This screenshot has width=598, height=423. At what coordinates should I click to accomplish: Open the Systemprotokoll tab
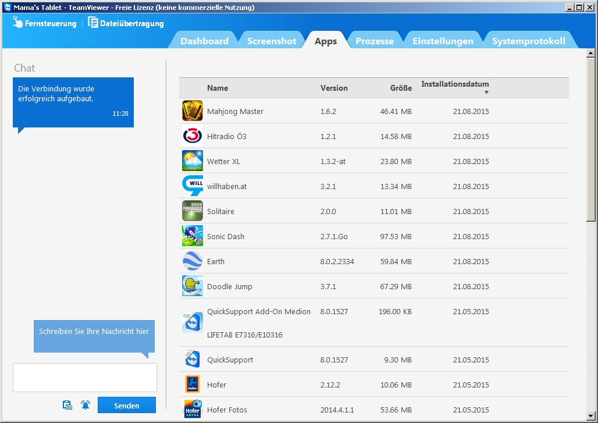click(x=528, y=41)
